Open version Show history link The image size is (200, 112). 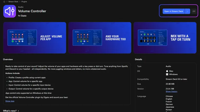[x=172, y=92]
